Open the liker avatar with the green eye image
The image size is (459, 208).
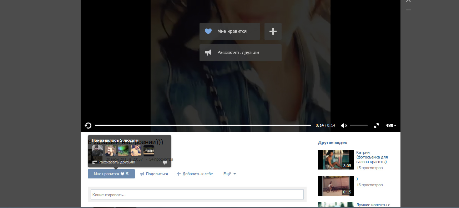(x=123, y=151)
